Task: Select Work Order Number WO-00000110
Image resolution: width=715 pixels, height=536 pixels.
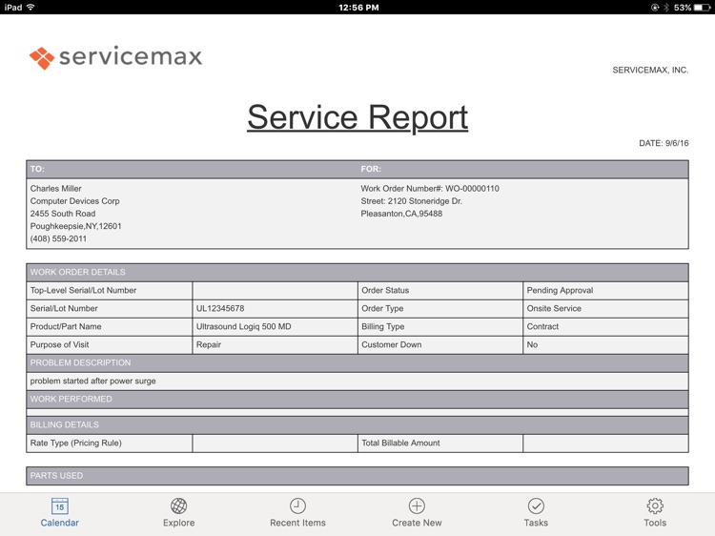Action: [430, 189]
